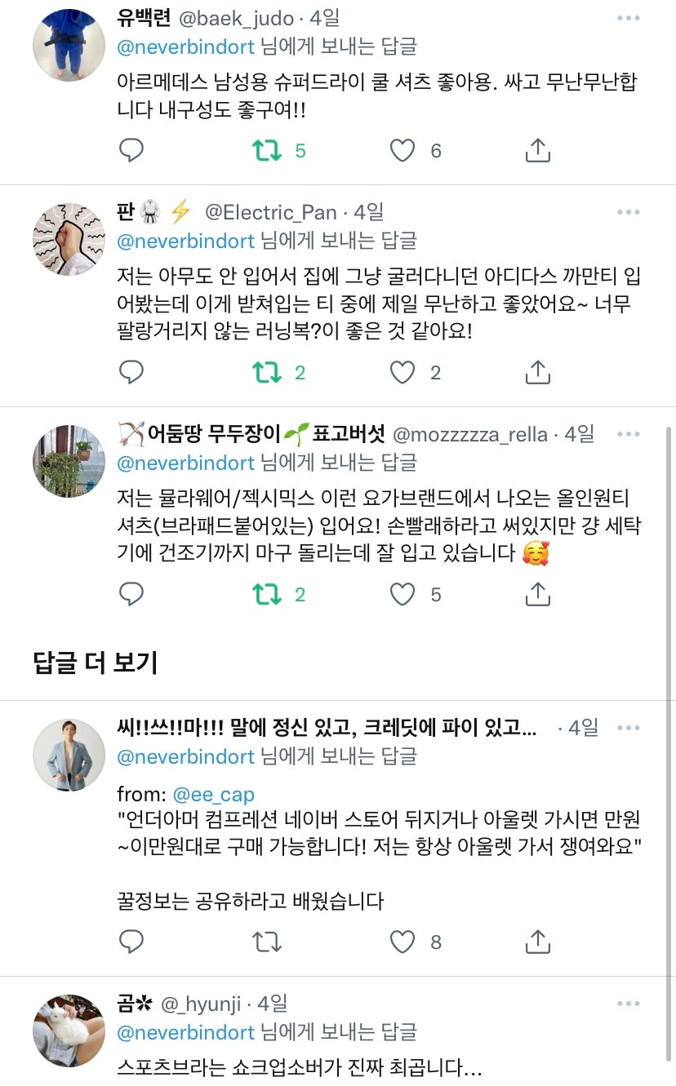Share the mozzzzza_rella tweet
676x1086 pixels.
(537, 595)
